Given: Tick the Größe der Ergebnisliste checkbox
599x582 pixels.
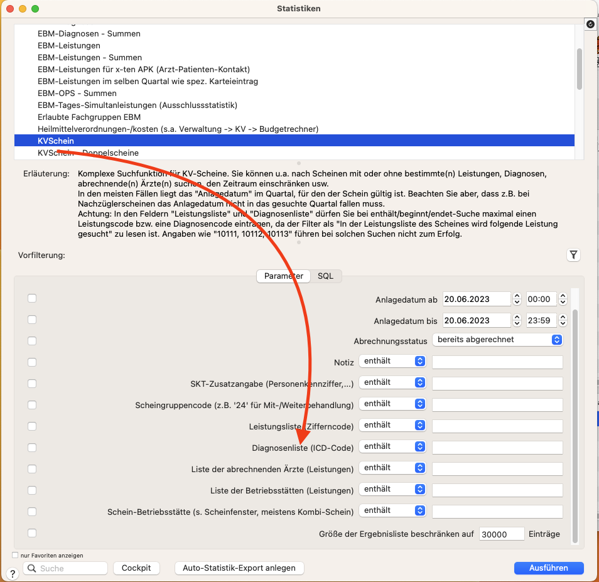Looking at the screenshot, I should pos(32,534).
